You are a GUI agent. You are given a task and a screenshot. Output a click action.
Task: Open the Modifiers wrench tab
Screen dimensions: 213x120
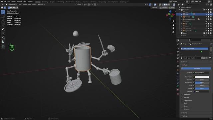178,73
